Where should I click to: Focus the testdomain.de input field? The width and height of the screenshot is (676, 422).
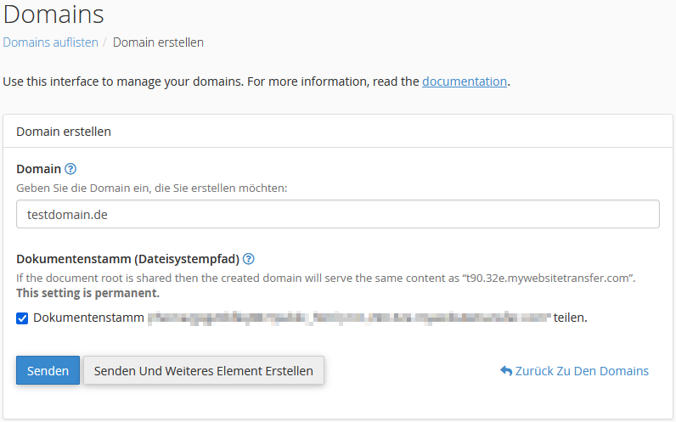point(338,214)
